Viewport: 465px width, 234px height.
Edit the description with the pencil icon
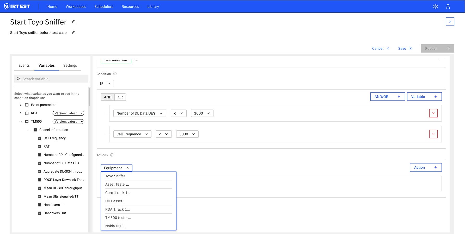click(74, 33)
